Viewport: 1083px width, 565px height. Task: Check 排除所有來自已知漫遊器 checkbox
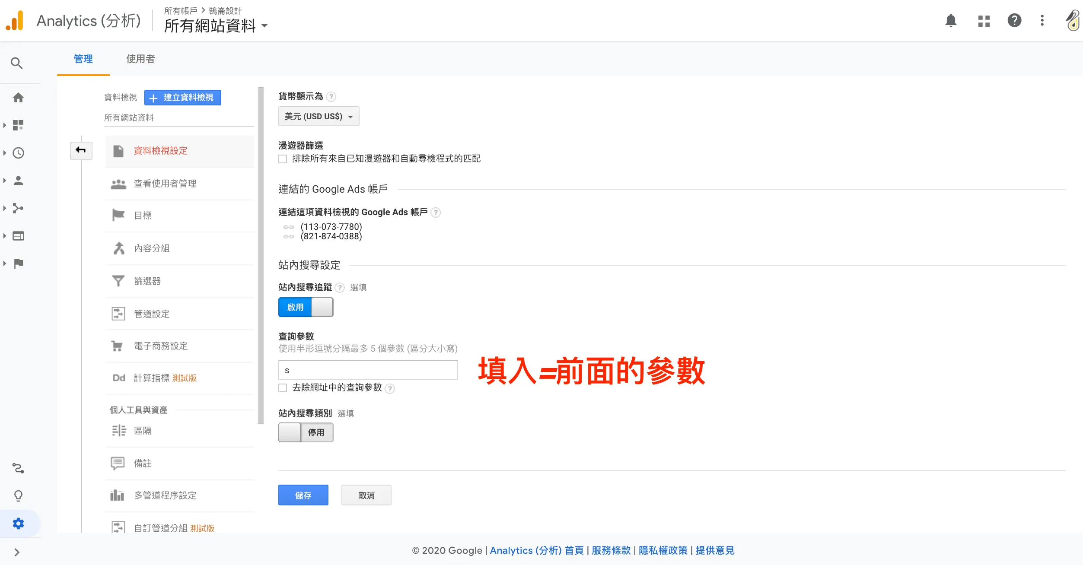(283, 159)
